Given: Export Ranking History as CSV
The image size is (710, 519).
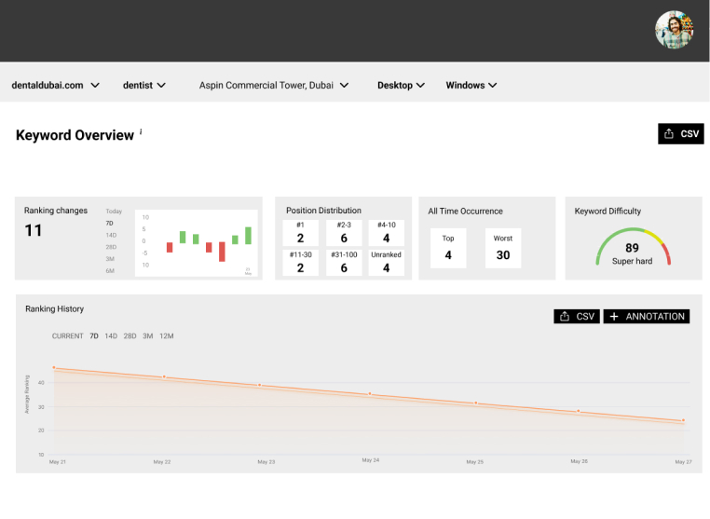Looking at the screenshot, I should pyautogui.click(x=576, y=317).
